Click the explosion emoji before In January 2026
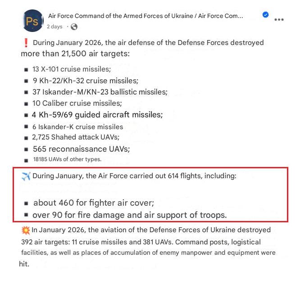This screenshot has height=284, width=305. tap(26, 230)
